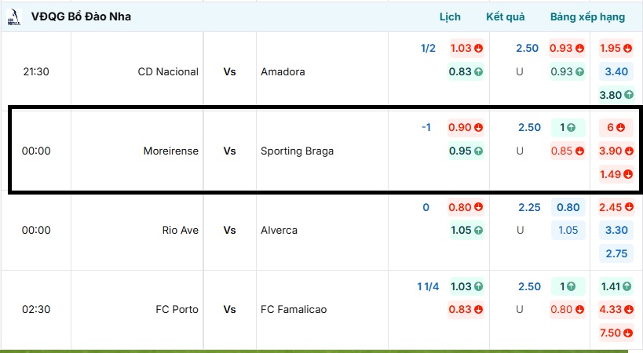Select the 1.41 odds for an FC Porto win
Viewport: 643px width, 353px height.
[616, 287]
